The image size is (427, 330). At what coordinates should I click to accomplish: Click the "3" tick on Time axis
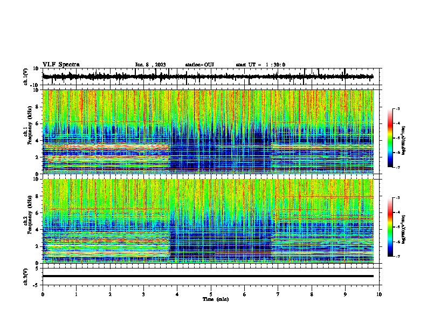tap(143, 294)
